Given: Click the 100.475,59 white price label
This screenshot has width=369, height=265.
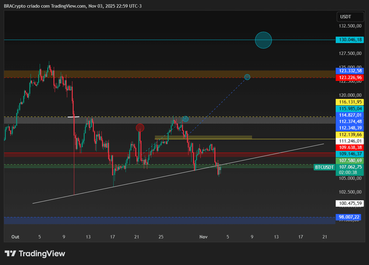Looking at the screenshot, I should [x=350, y=203].
